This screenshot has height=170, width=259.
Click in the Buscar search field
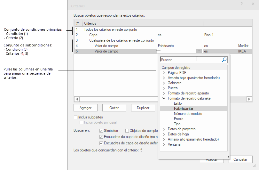point(190,60)
